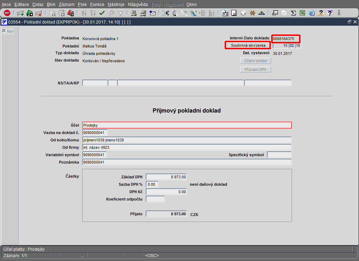Click the Poznámka field
The image size is (359, 261).
click(x=187, y=162)
